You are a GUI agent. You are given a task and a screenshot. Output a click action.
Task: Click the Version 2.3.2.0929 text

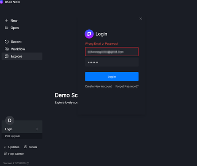pyautogui.click(x=15, y=163)
